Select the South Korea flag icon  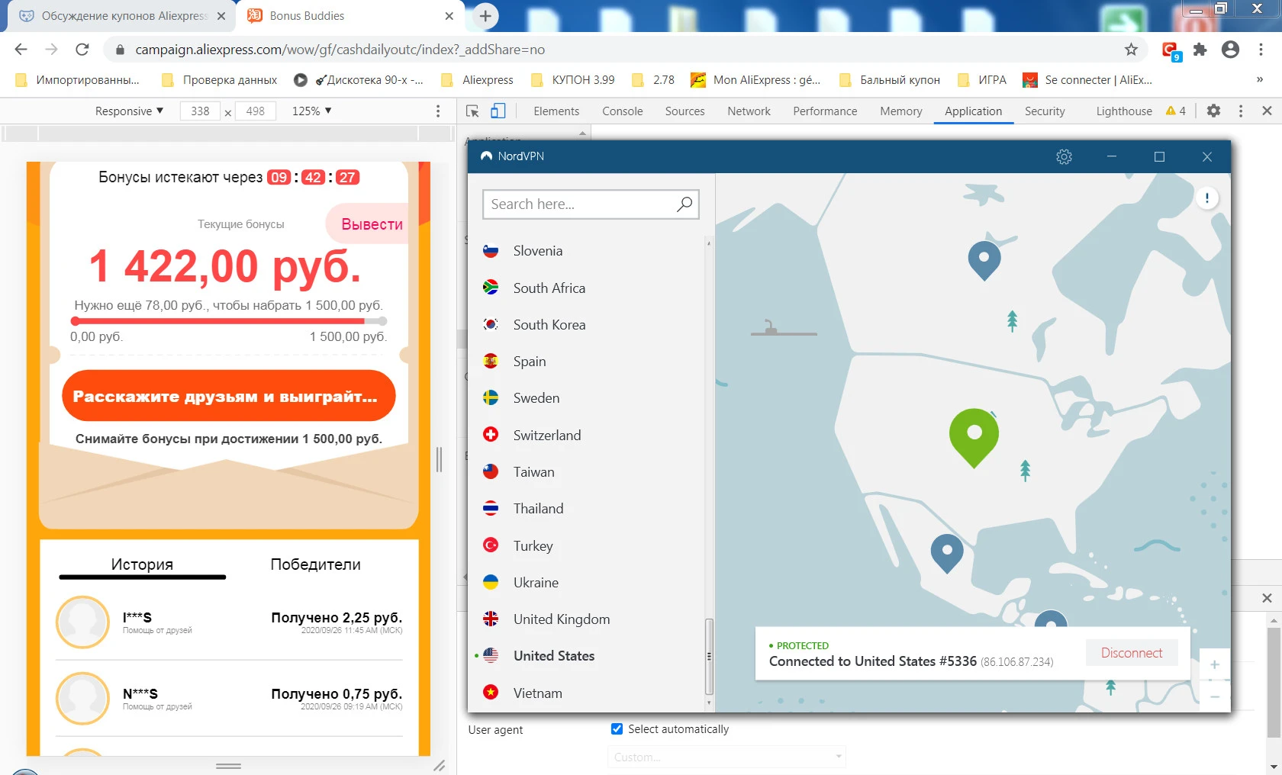coord(491,324)
